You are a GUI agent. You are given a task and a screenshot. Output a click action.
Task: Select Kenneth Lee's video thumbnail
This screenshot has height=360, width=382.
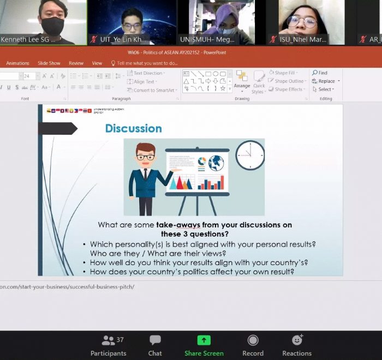(44, 22)
